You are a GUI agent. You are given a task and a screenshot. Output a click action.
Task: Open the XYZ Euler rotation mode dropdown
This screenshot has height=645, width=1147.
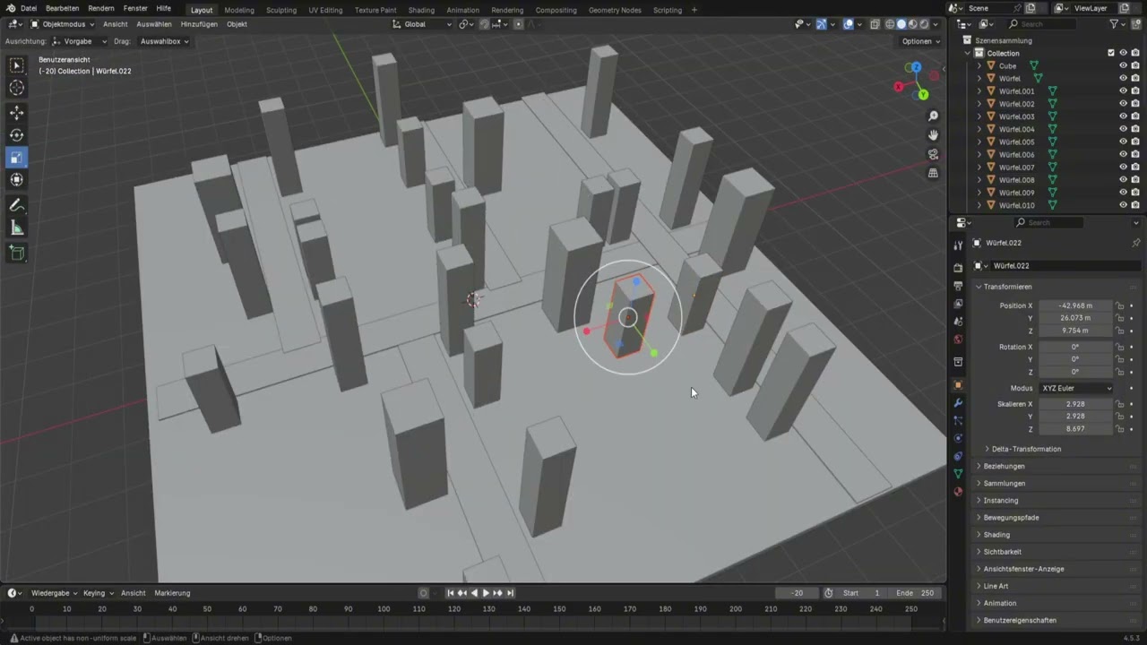click(x=1075, y=388)
